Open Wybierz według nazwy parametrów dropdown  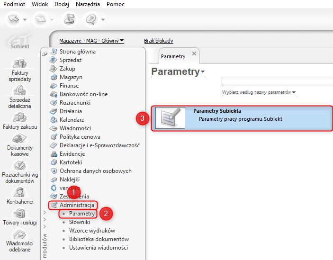coord(259,92)
